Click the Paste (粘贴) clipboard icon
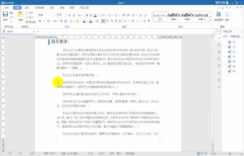244x156 pixels. (x=20, y=14)
